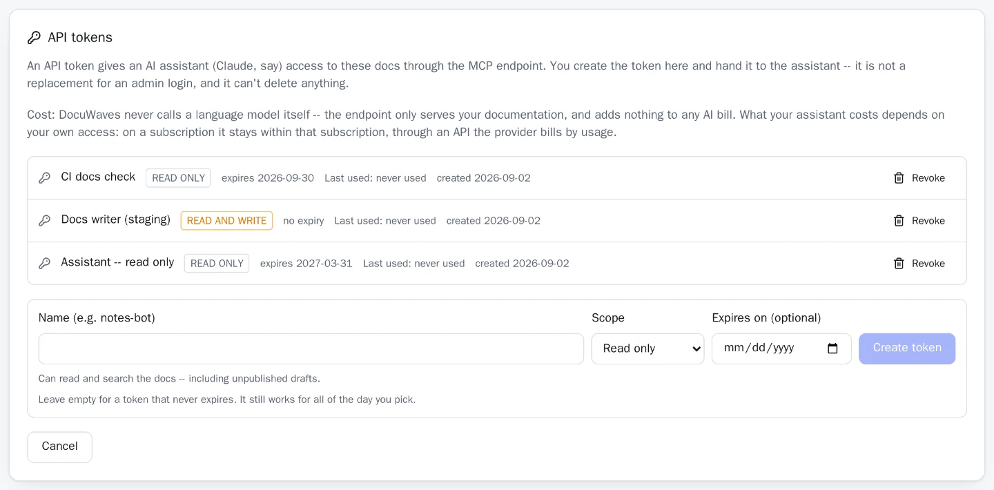Select the 'Docs writer (staging)' token name
Image resolution: width=994 pixels, height=490 pixels.
pyautogui.click(x=115, y=219)
